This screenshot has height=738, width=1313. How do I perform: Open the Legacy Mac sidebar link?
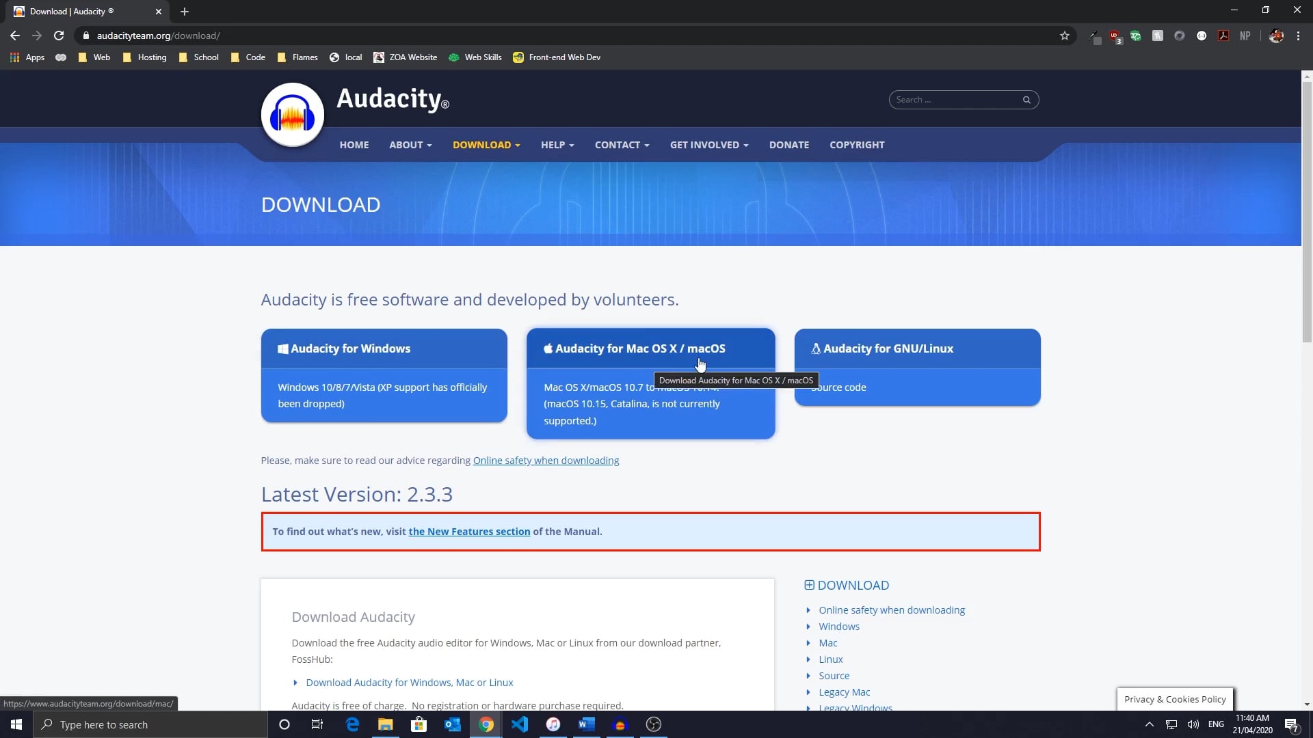coord(844,692)
